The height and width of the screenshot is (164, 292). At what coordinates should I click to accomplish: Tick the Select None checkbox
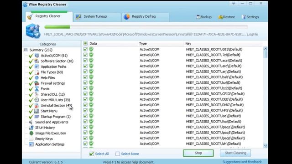pos(118,154)
